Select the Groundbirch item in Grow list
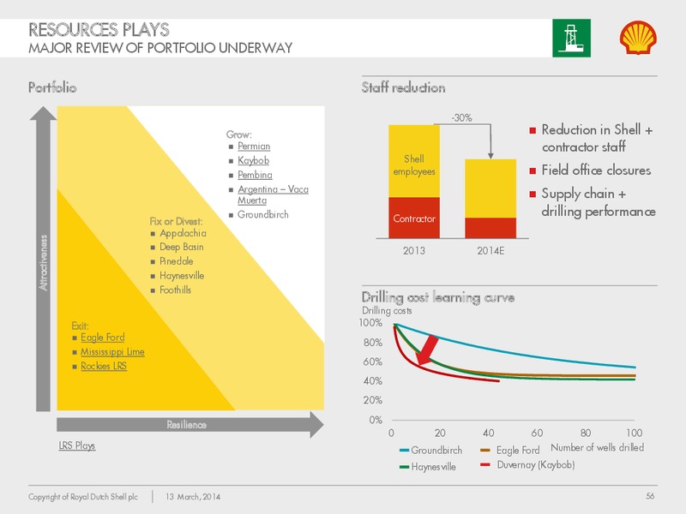Image resolution: width=686 pixels, height=514 pixels. coord(263,215)
